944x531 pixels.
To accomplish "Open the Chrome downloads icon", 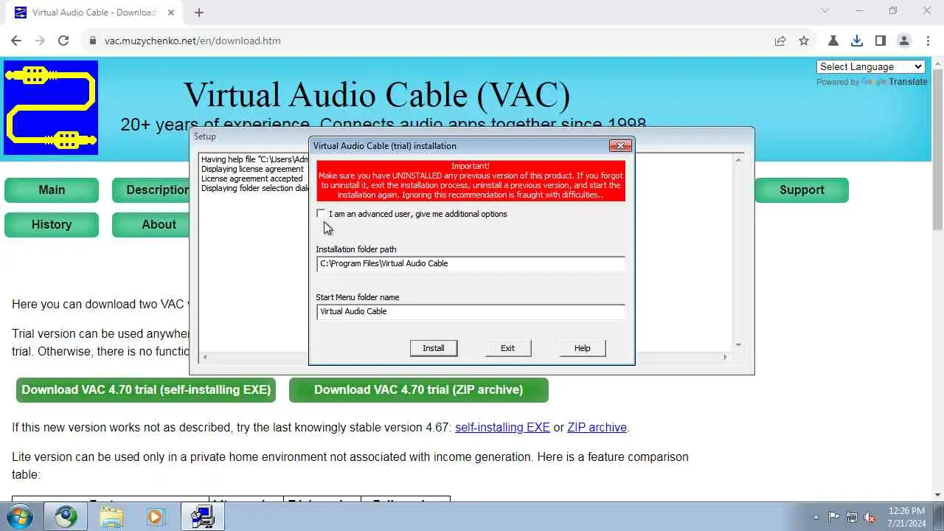I will pyautogui.click(x=857, y=41).
